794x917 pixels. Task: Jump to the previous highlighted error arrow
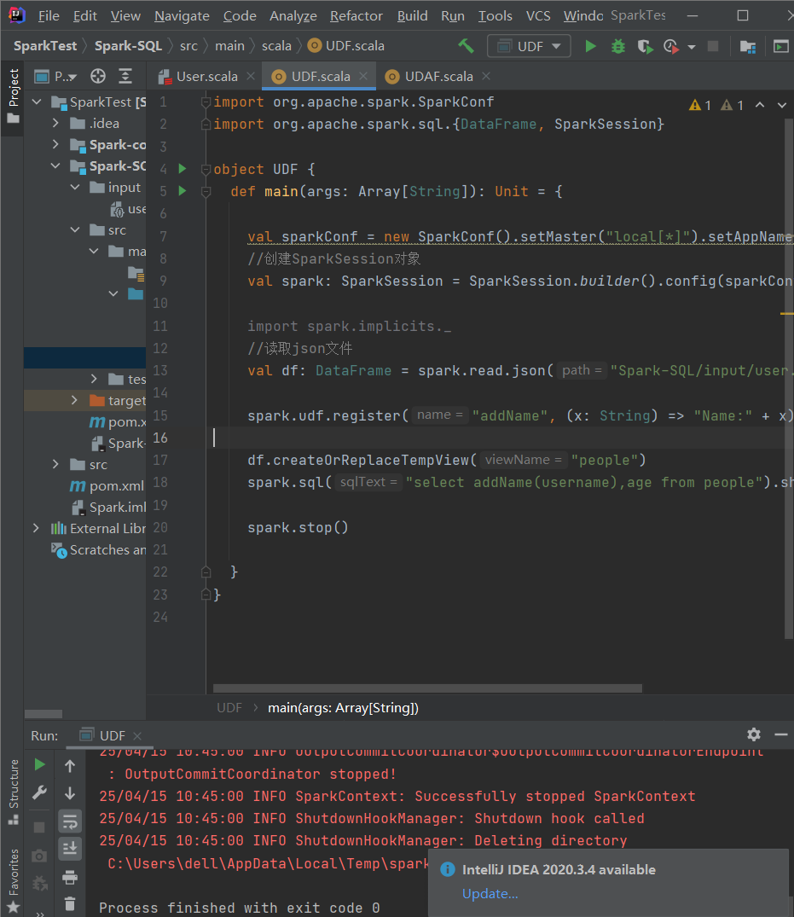pos(760,105)
